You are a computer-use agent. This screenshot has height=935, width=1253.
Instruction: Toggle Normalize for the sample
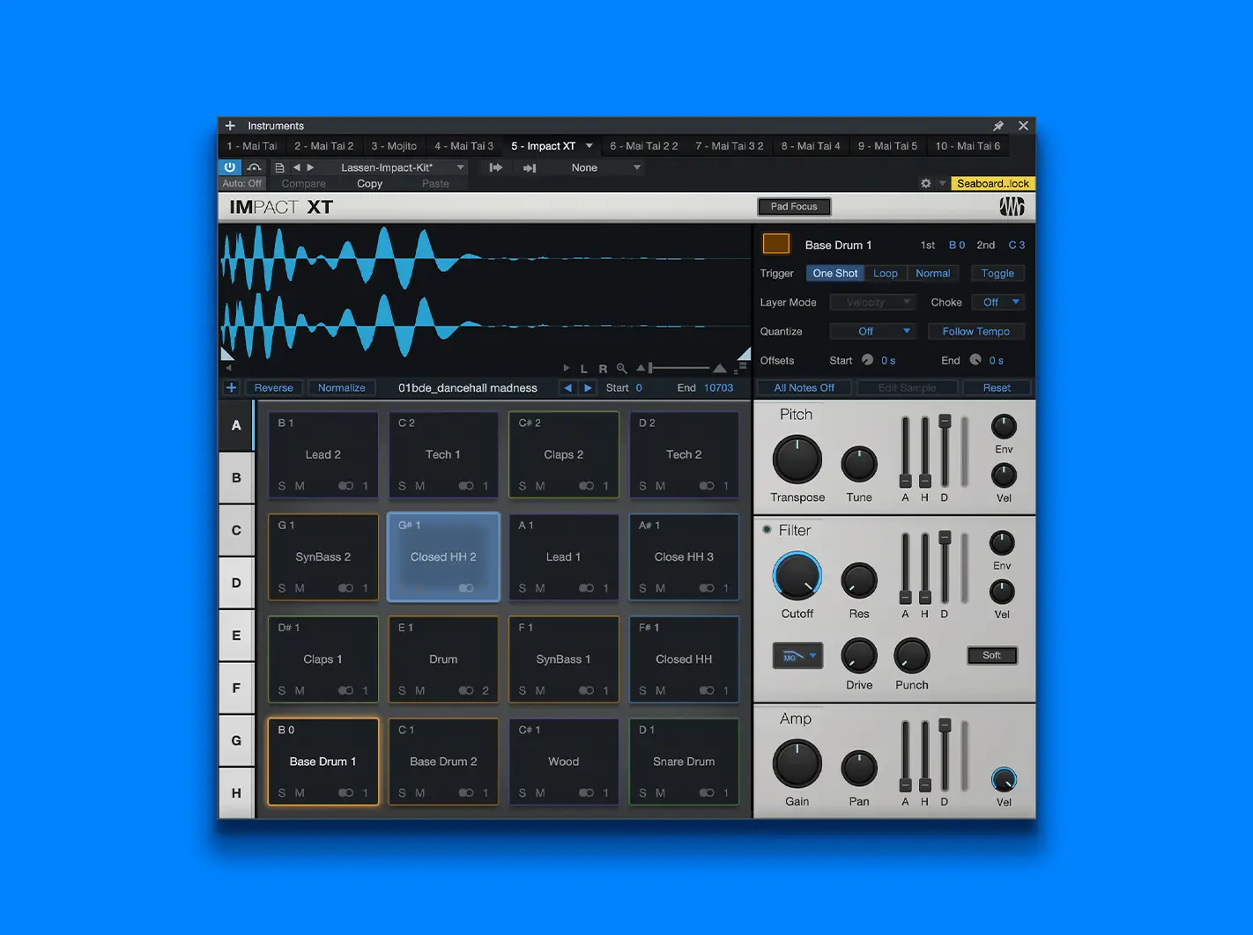click(x=341, y=387)
